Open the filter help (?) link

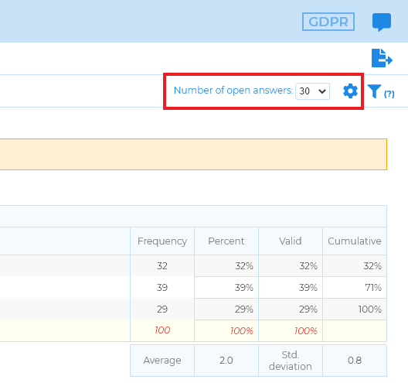[389, 94]
